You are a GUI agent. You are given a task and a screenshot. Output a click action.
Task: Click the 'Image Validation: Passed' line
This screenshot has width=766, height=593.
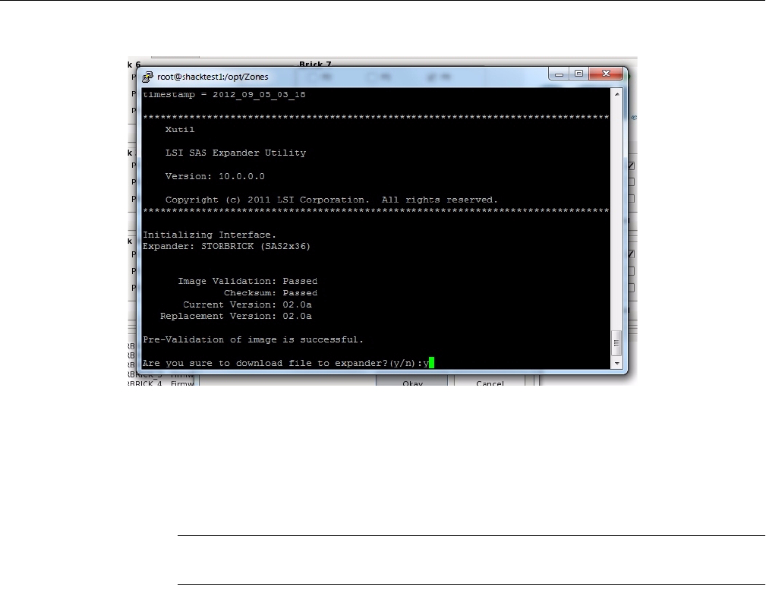click(x=247, y=282)
